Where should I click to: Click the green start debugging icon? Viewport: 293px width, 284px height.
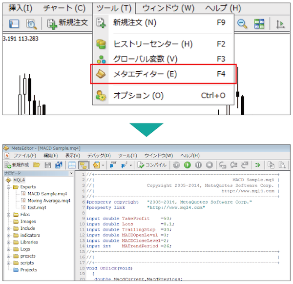pos(187,165)
